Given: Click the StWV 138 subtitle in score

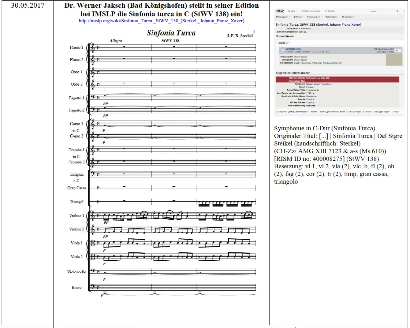Looking at the screenshot, I should coord(170,41).
